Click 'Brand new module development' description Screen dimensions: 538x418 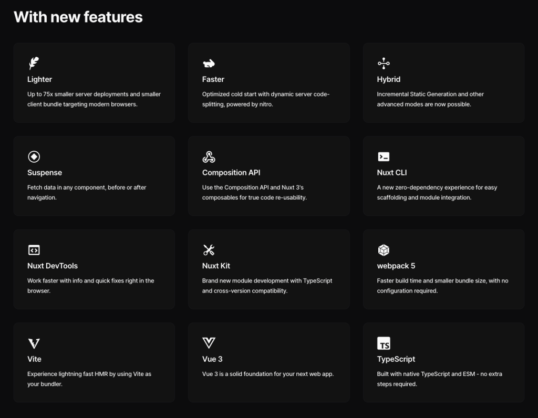click(x=267, y=286)
